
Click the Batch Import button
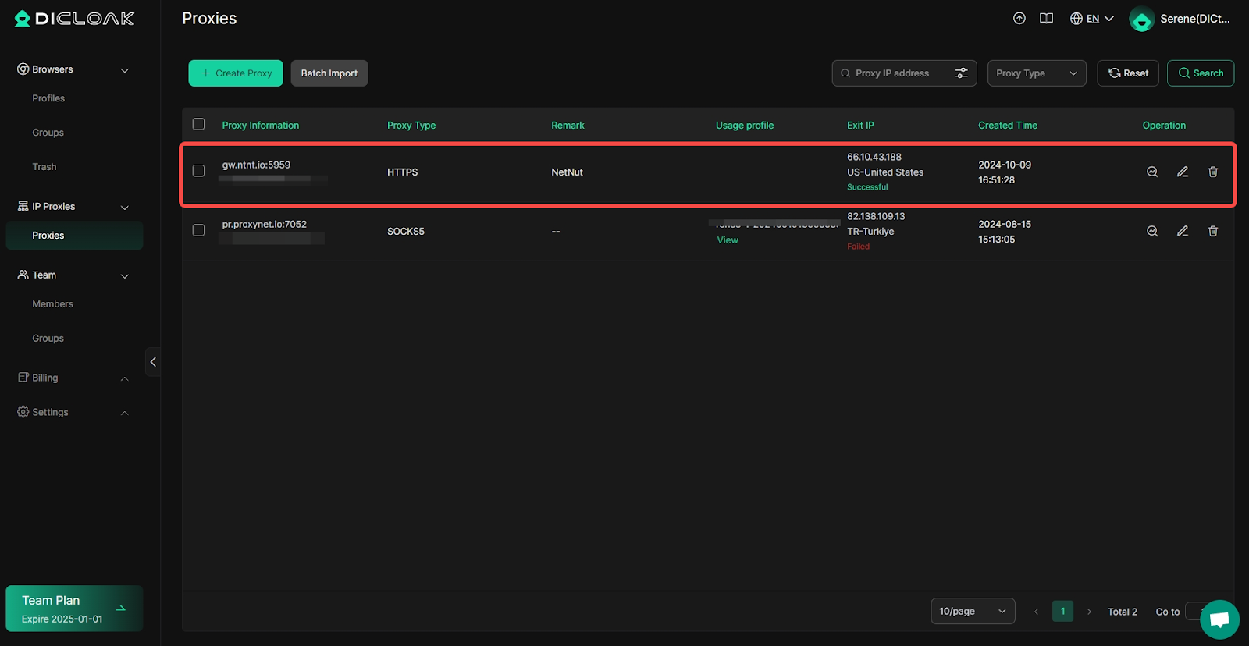(x=329, y=73)
